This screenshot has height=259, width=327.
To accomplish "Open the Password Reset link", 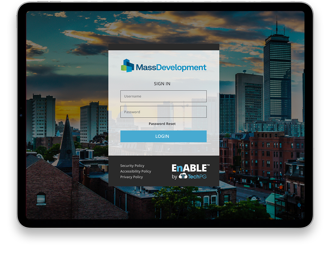I will [x=162, y=123].
